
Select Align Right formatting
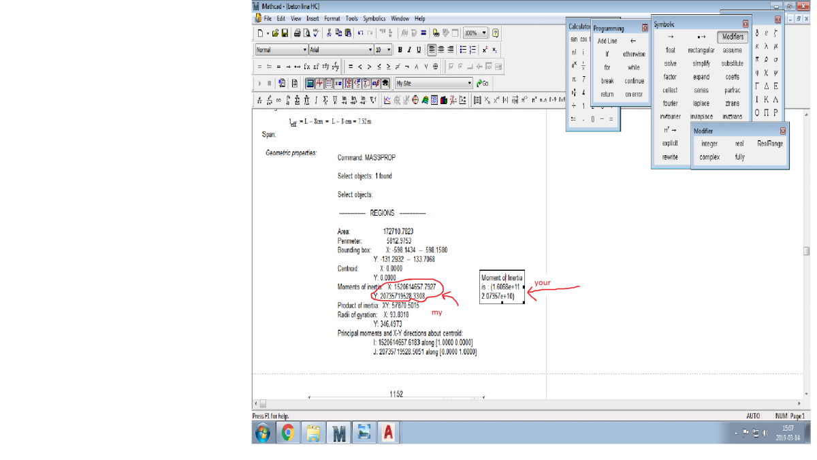coord(450,50)
